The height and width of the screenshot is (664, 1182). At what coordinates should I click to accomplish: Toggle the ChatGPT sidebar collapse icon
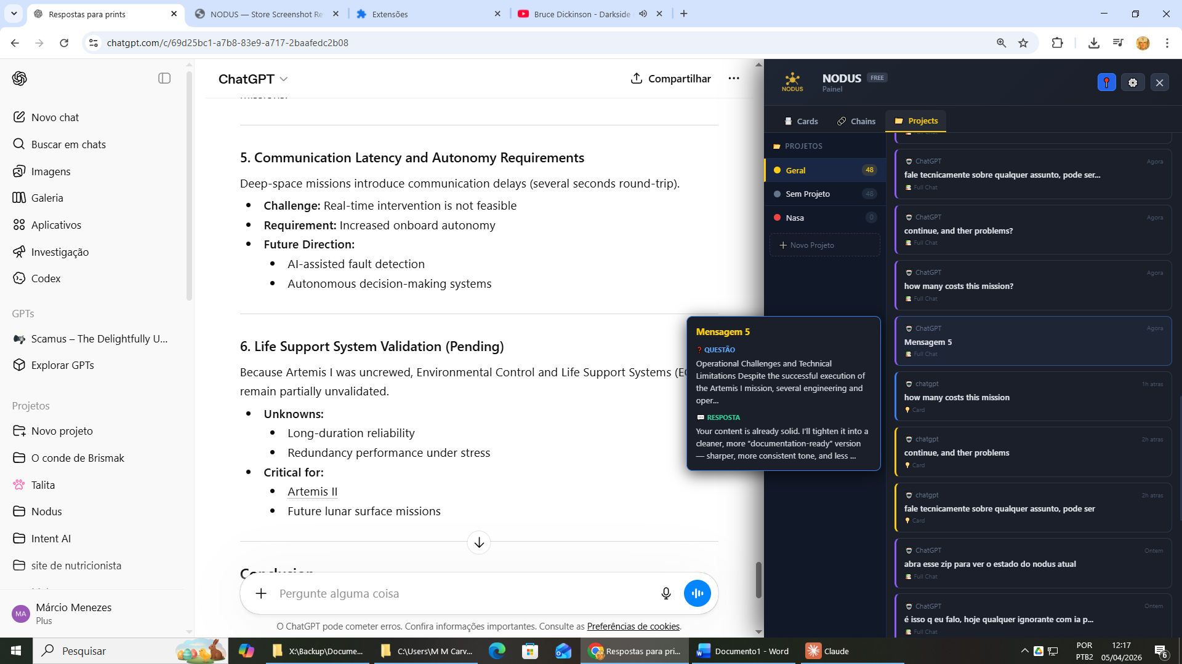164,78
